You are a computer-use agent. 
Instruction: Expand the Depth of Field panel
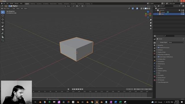tap(162, 52)
